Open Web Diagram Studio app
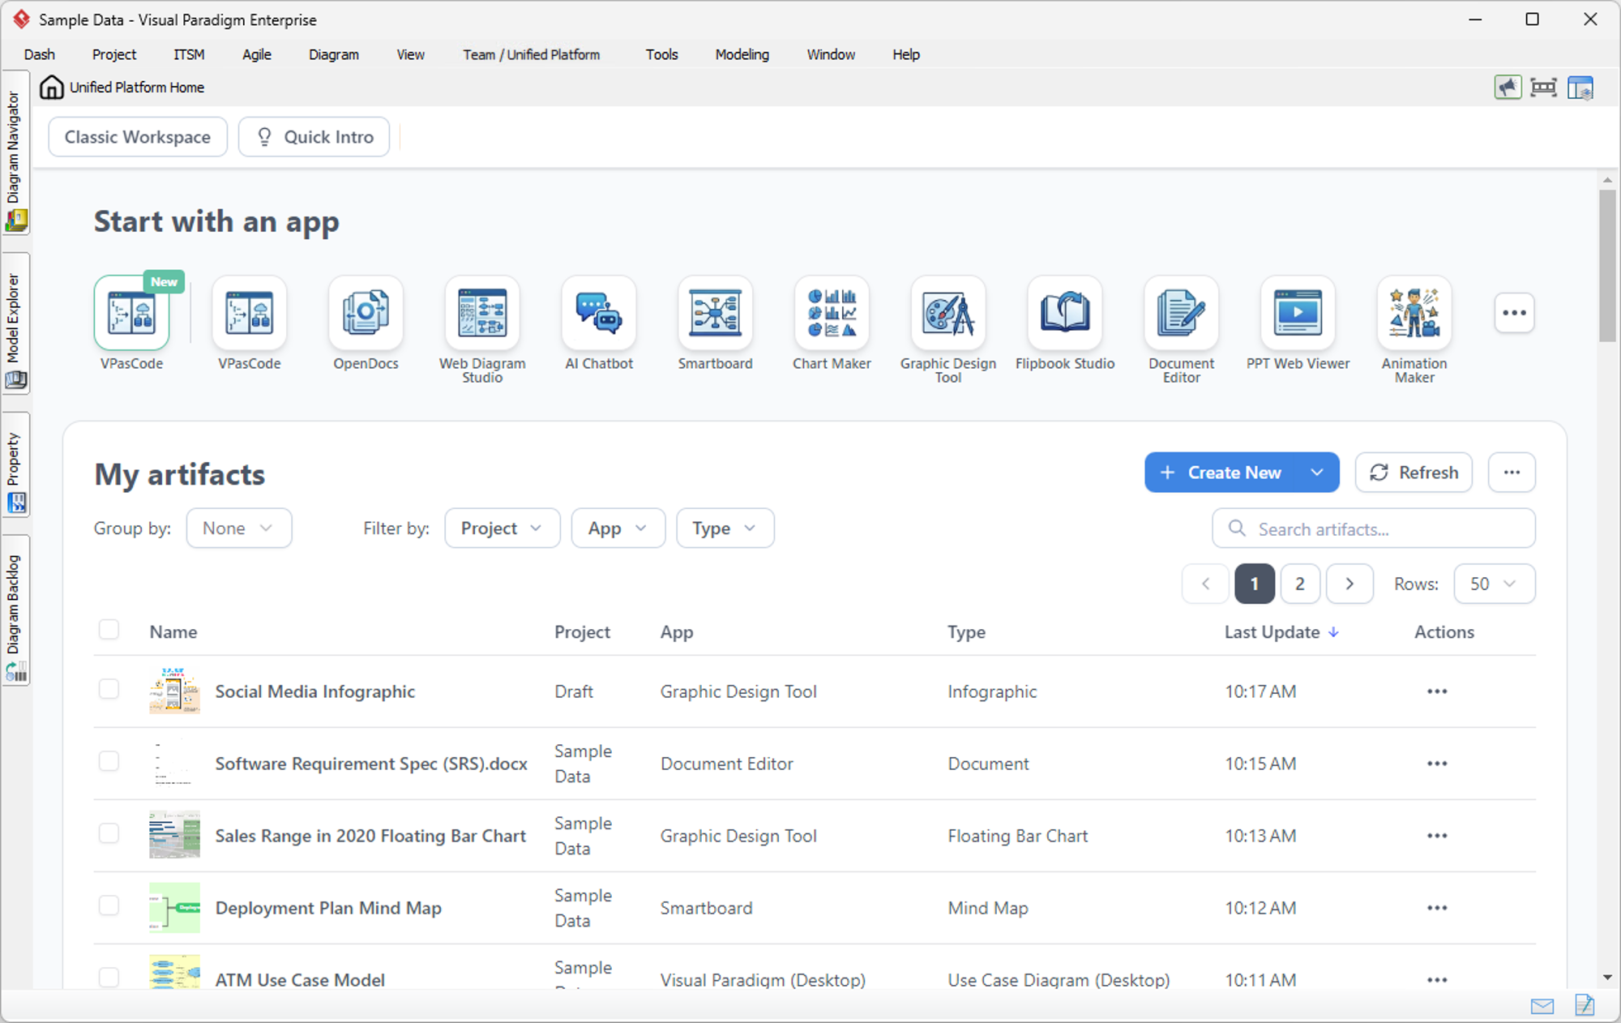 tap(482, 314)
